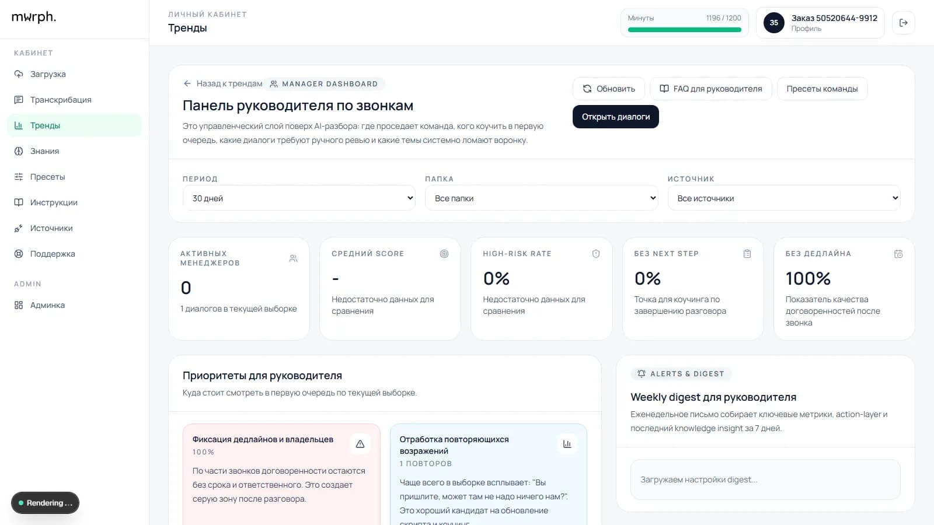Expand the Папка dropdown with Все папки
Screen dimensions: 934x525
(542, 198)
